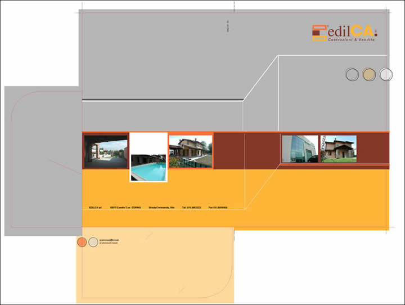
Task: Select the brick house photo on right
Action: [x=338, y=149]
